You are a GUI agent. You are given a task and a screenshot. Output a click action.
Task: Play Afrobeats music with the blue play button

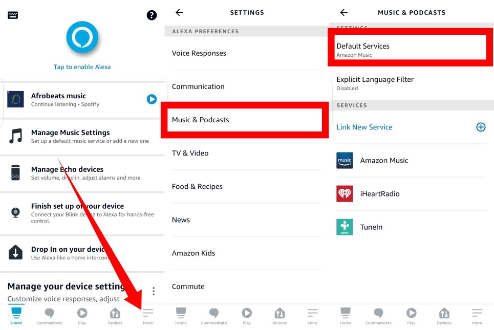(x=152, y=99)
